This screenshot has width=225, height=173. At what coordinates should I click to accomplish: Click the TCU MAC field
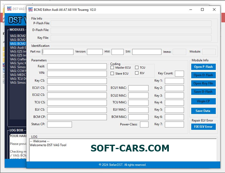click(138, 102)
